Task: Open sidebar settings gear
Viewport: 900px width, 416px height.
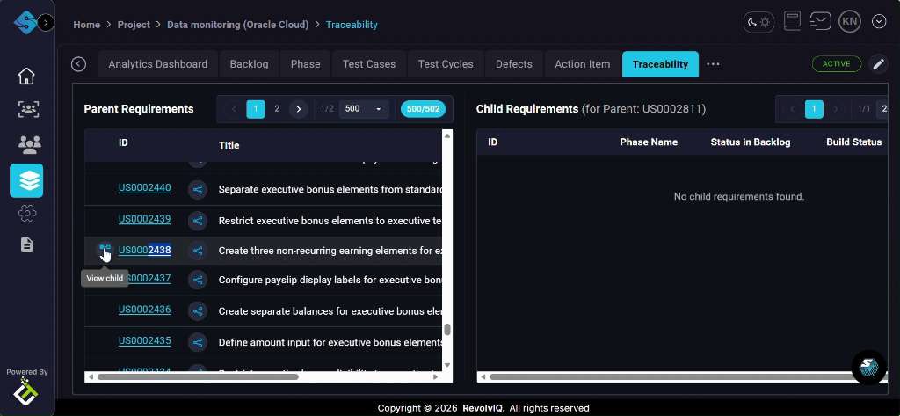Action: click(26, 213)
